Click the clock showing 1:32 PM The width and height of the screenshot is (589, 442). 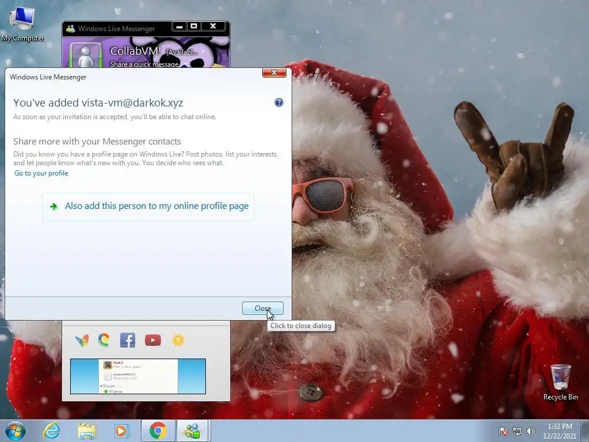[560, 431]
